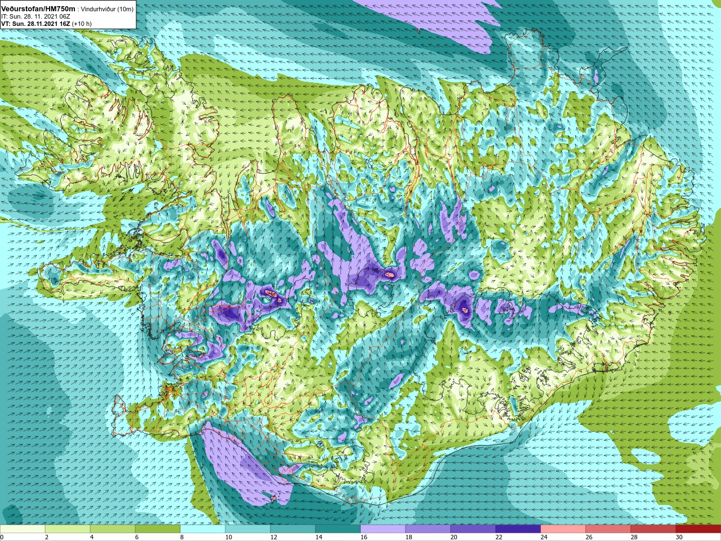
Task: Click the Vindurhviður (10m) parameter label
Action: coord(107,9)
